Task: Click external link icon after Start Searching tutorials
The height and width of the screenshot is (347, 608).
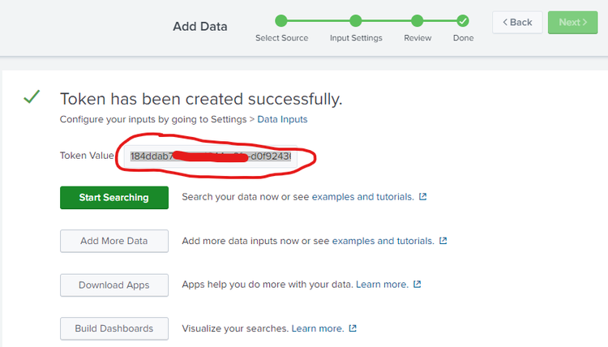Action: coord(423,197)
